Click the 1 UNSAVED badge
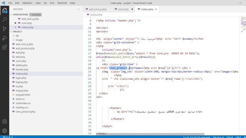 coord(35,15)
